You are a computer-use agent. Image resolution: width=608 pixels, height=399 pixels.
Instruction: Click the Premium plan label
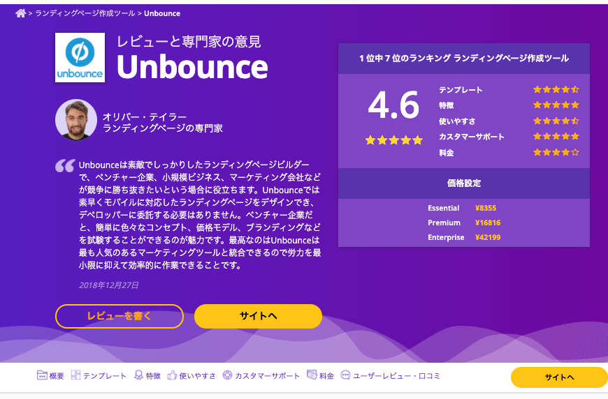pyautogui.click(x=444, y=223)
